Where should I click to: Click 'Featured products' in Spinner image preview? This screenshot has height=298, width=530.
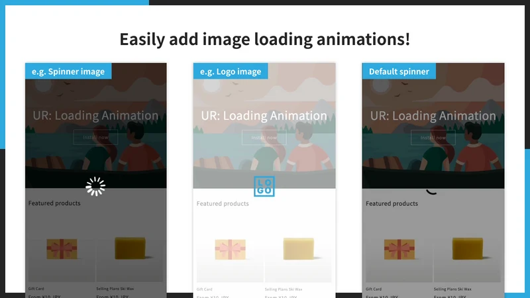(x=54, y=203)
